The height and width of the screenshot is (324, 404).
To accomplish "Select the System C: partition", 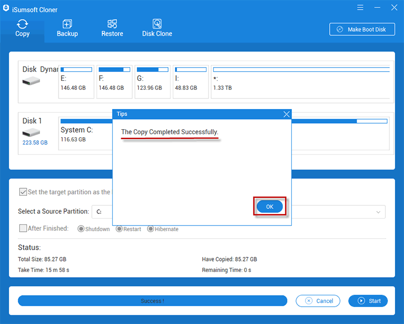I will (x=85, y=133).
